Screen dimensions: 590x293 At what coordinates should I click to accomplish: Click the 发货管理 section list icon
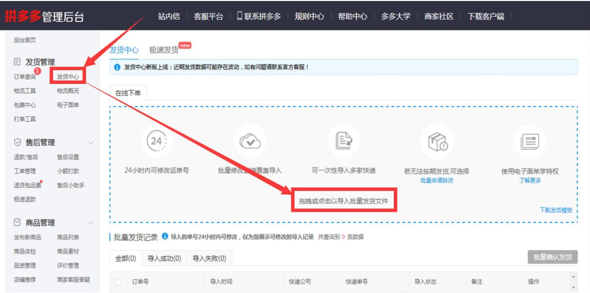[x=17, y=62]
